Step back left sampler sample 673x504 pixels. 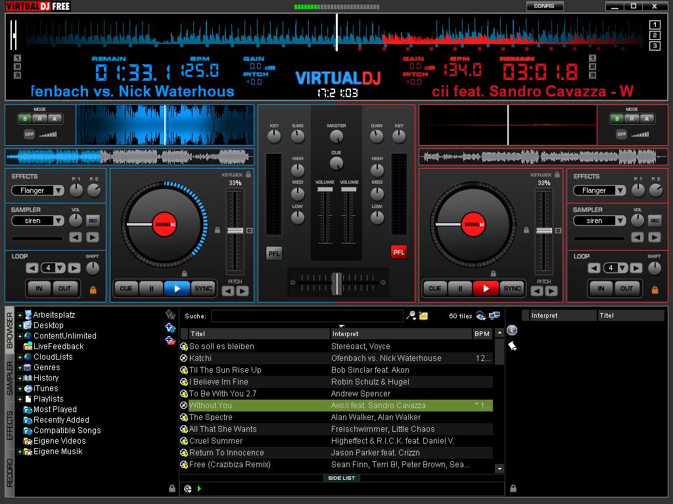tap(76, 237)
